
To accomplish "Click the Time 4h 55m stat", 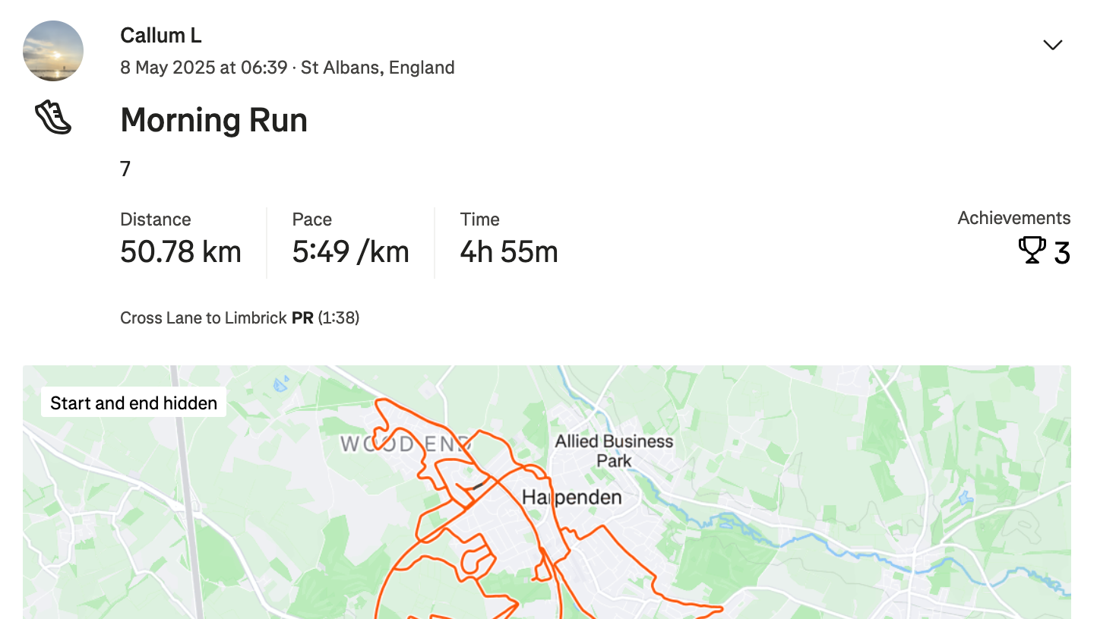I will tap(508, 241).
